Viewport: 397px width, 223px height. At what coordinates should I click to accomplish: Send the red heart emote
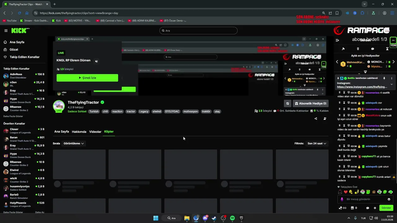pyautogui.click(x=346, y=192)
